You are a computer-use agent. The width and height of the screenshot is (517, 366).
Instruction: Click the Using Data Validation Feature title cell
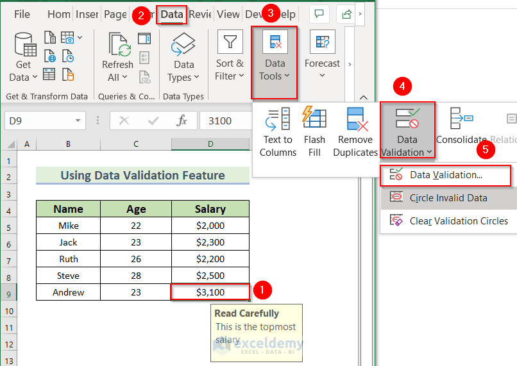[x=142, y=175]
